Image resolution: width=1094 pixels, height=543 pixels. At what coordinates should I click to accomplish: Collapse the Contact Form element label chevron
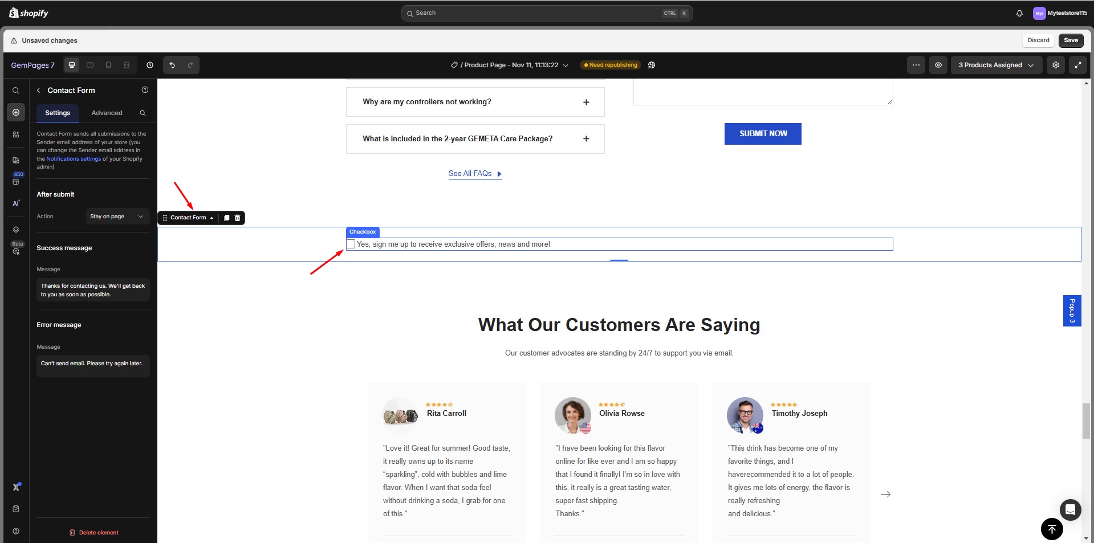tap(212, 218)
